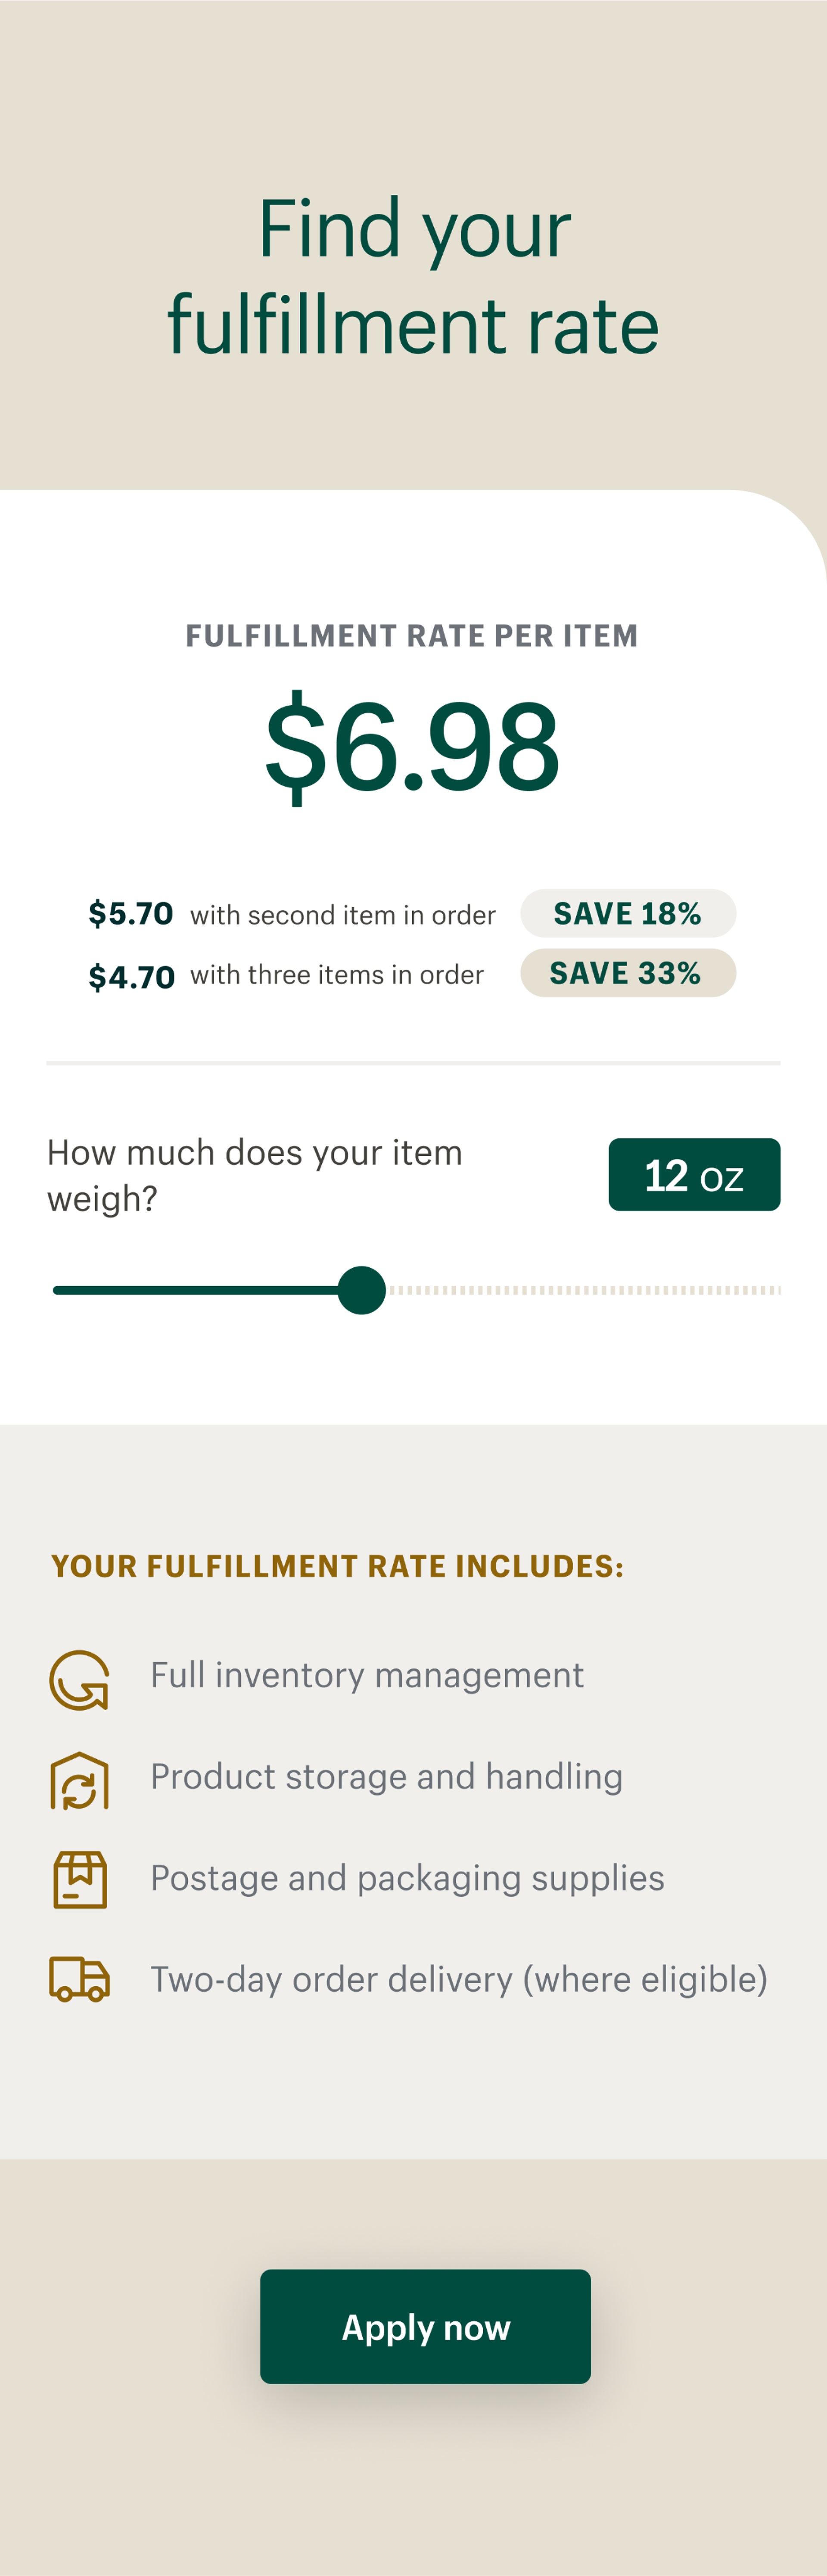827x2576 pixels.
Task: Click the two-day delivery truck icon
Action: point(79,1979)
